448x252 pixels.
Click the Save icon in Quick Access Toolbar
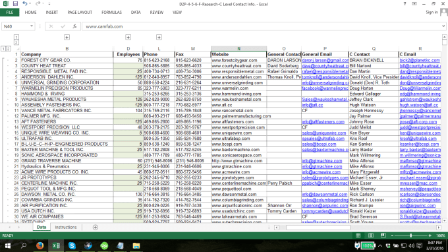[15, 4]
